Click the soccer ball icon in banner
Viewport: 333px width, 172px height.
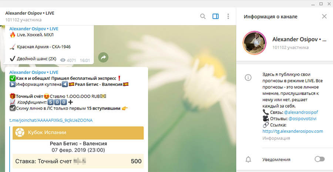coord(20,133)
